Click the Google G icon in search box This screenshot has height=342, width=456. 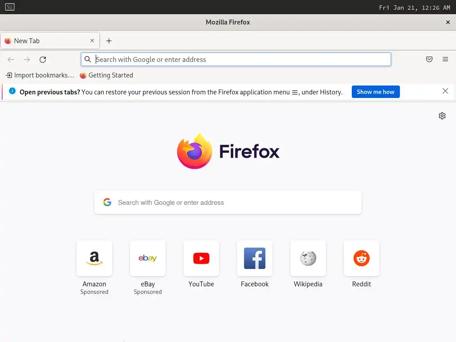[107, 202]
